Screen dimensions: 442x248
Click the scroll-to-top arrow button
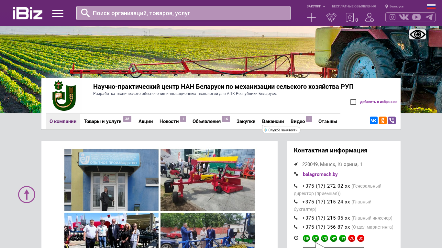pyautogui.click(x=27, y=194)
